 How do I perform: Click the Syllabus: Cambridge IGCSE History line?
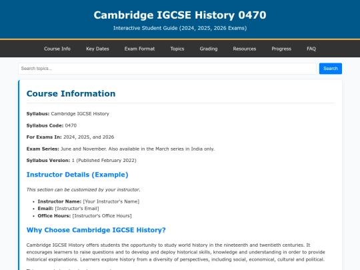click(x=68, y=113)
